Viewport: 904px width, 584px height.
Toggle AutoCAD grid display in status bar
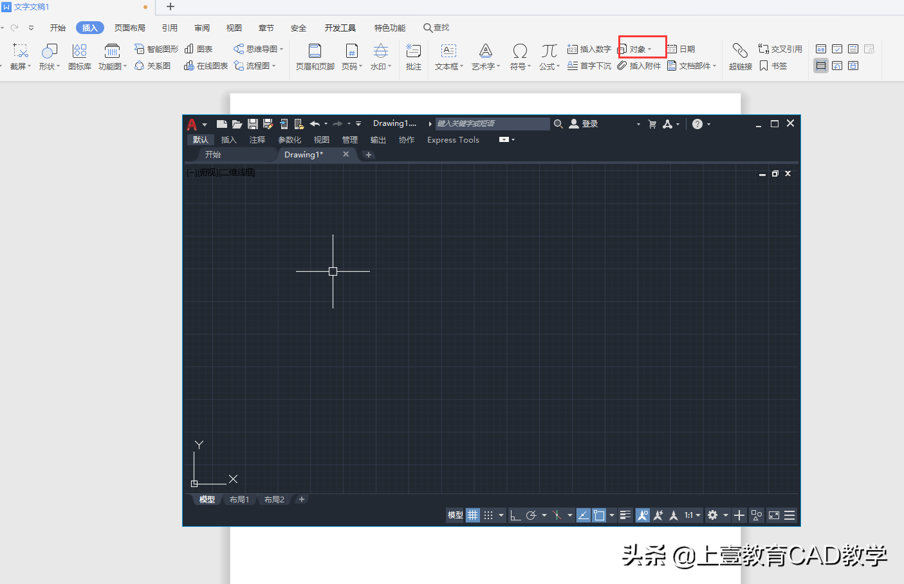[473, 515]
